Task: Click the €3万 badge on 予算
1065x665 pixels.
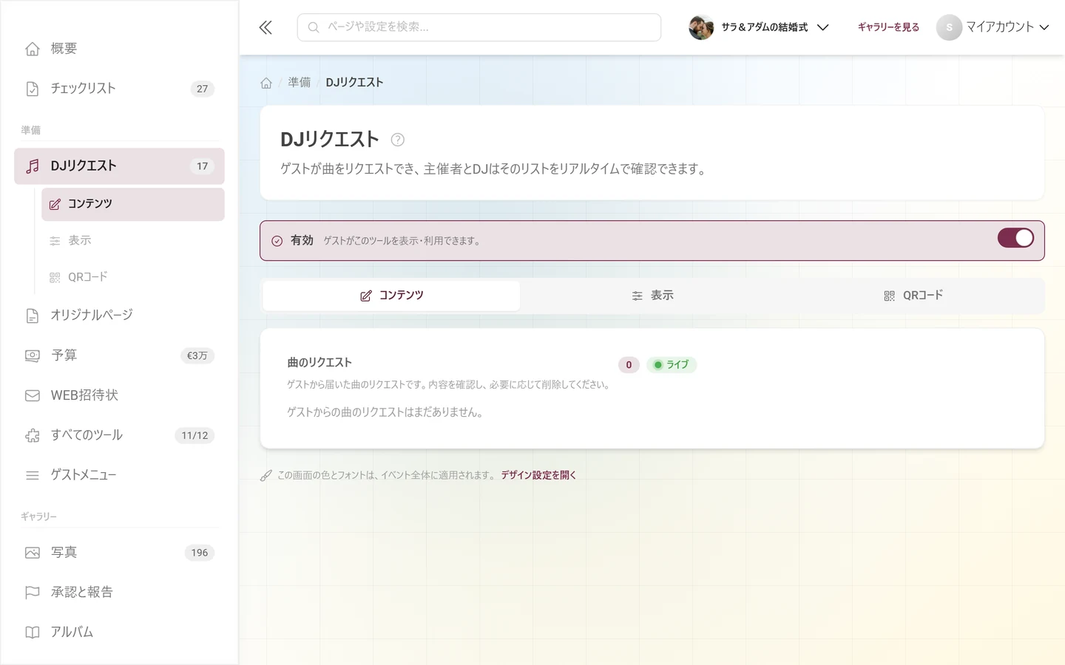Action: pos(197,355)
